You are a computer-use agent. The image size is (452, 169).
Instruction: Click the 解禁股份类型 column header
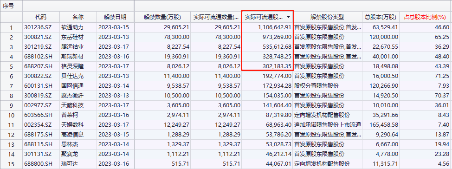[327, 17]
